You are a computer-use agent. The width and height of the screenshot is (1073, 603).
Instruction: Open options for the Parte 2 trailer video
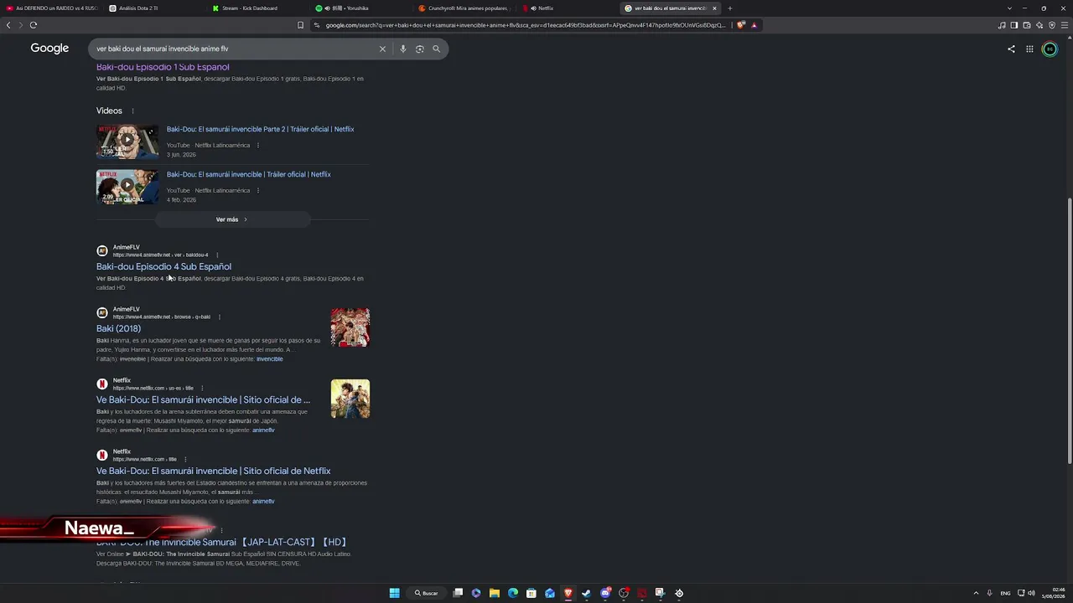[258, 145]
